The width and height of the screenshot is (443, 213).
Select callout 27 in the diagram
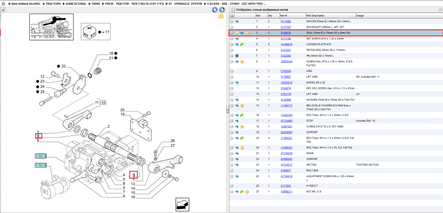click(x=173, y=146)
